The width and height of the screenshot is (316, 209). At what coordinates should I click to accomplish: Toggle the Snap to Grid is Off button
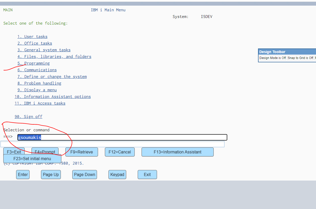[x=300, y=58]
